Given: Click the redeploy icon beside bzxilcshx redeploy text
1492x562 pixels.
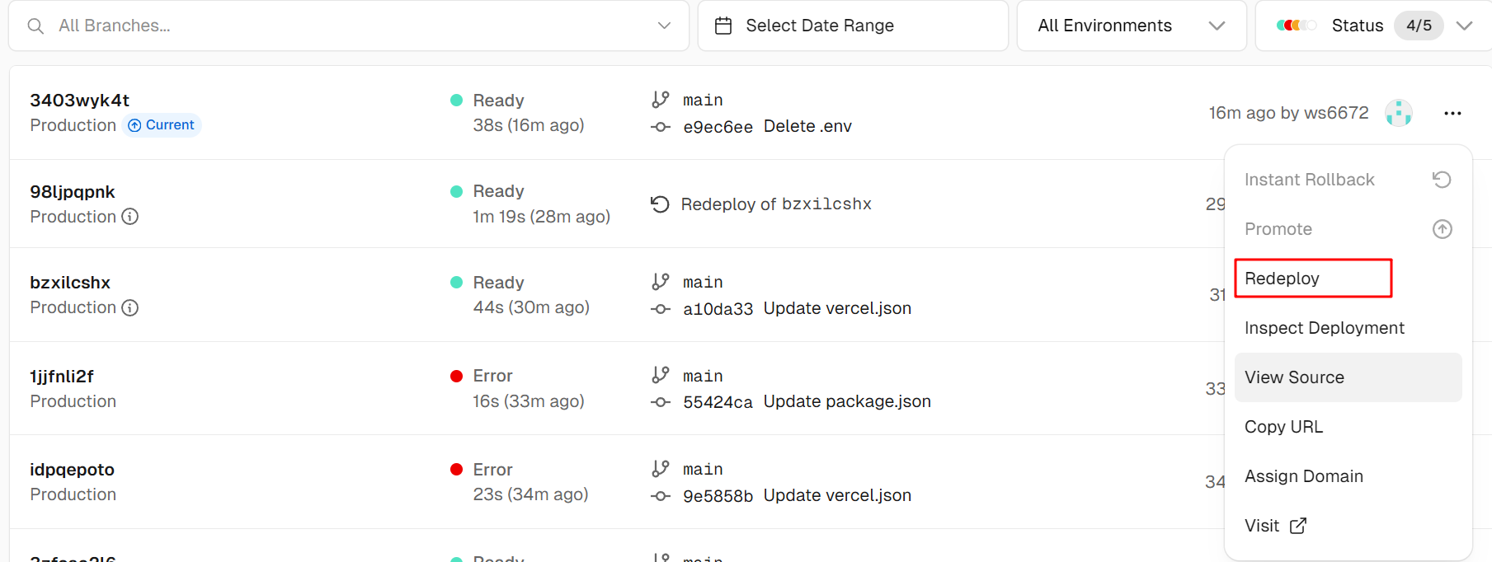Looking at the screenshot, I should tap(660, 204).
